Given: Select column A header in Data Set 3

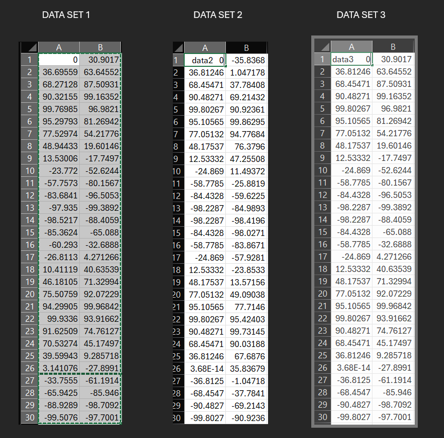Looking at the screenshot, I should [x=351, y=47].
